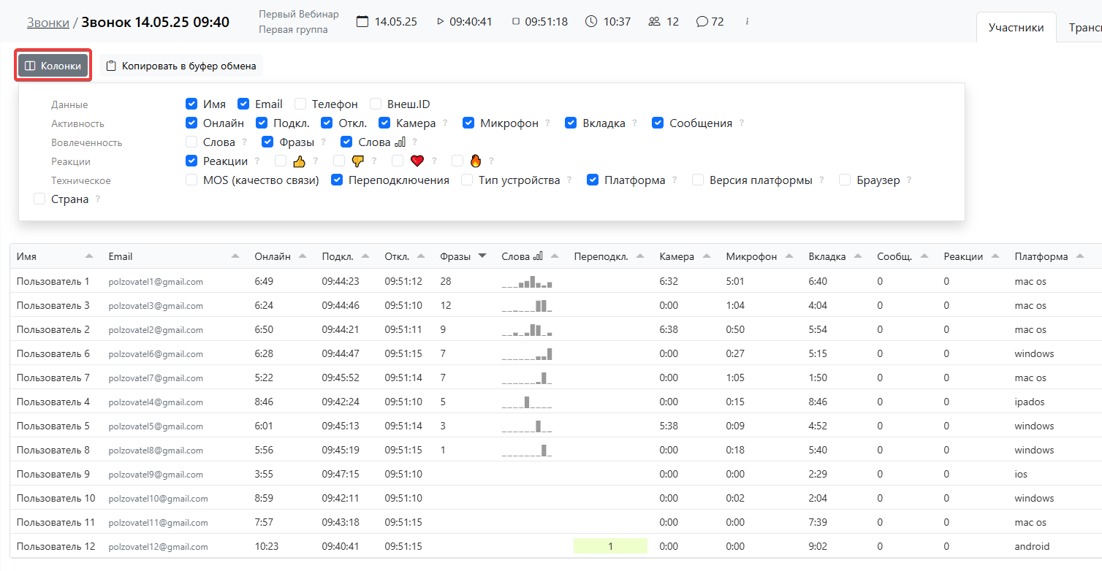Click help mark next to Микрофон
The image size is (1102, 571).
pyautogui.click(x=547, y=123)
